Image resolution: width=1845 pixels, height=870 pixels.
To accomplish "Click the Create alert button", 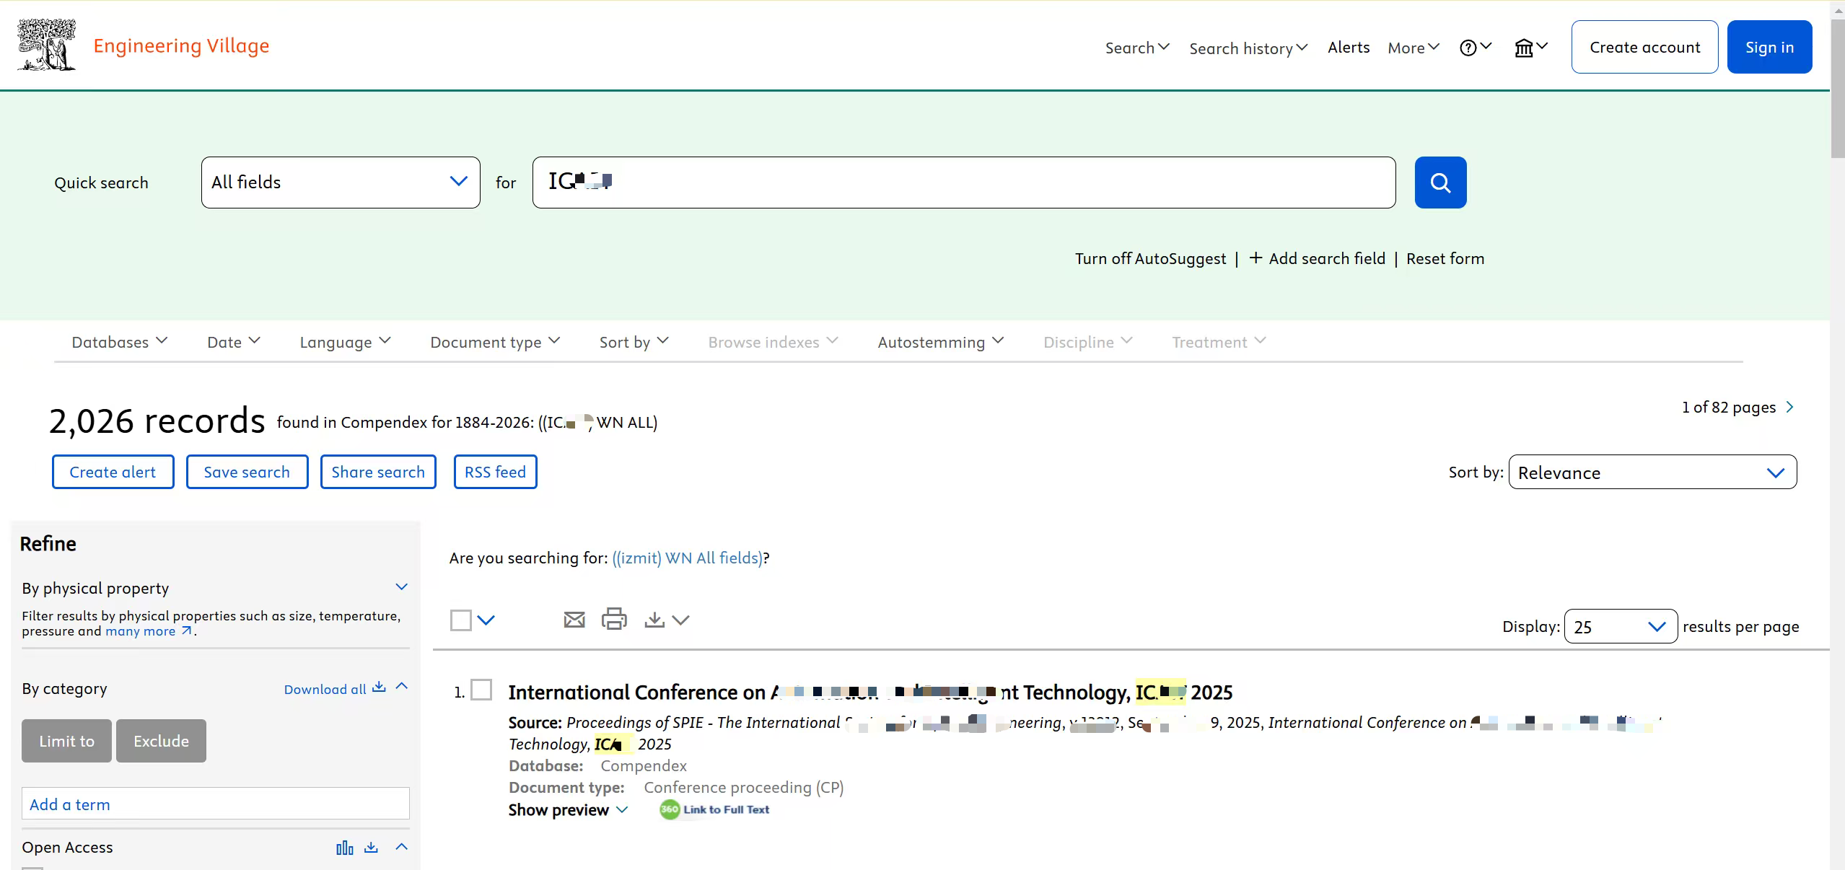I will 113,472.
